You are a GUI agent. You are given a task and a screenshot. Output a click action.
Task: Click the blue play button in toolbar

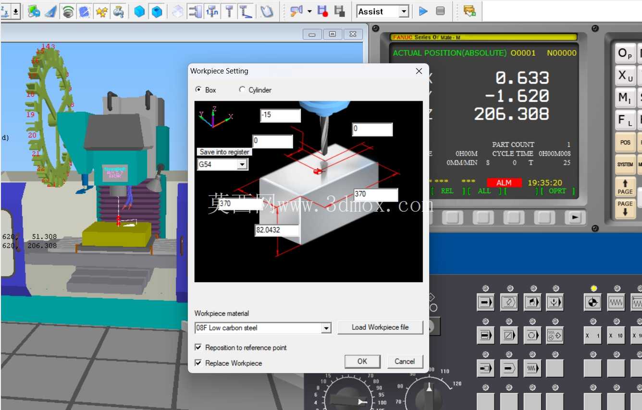click(423, 12)
